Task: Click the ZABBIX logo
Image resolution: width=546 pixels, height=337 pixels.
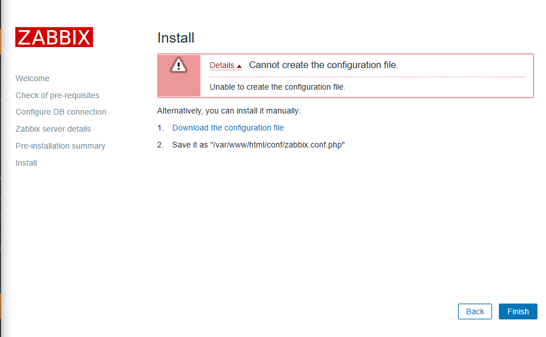Action: [x=54, y=37]
